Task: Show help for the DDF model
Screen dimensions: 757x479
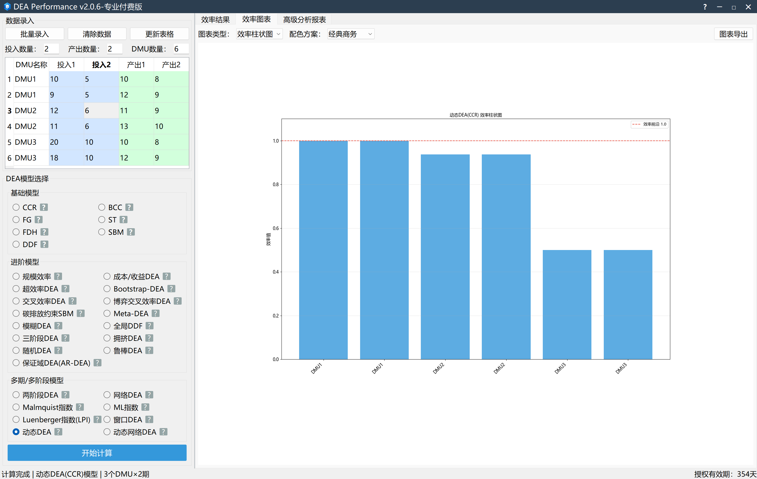Action: click(x=44, y=244)
